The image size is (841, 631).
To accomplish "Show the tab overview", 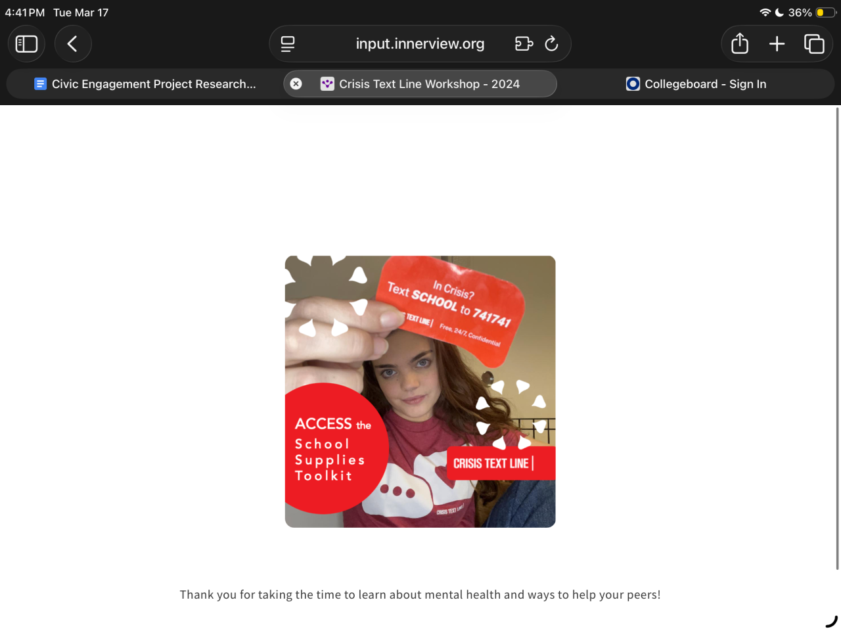I will 814,44.
